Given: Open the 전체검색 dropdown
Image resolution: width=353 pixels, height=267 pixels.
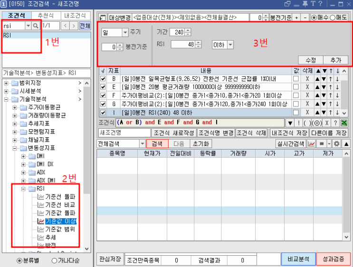Looking at the screenshot, I should tap(142, 144).
